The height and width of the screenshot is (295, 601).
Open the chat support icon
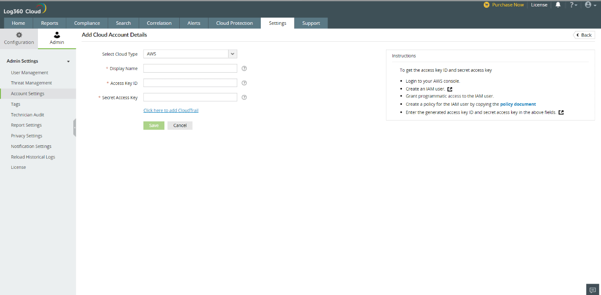pos(593,290)
